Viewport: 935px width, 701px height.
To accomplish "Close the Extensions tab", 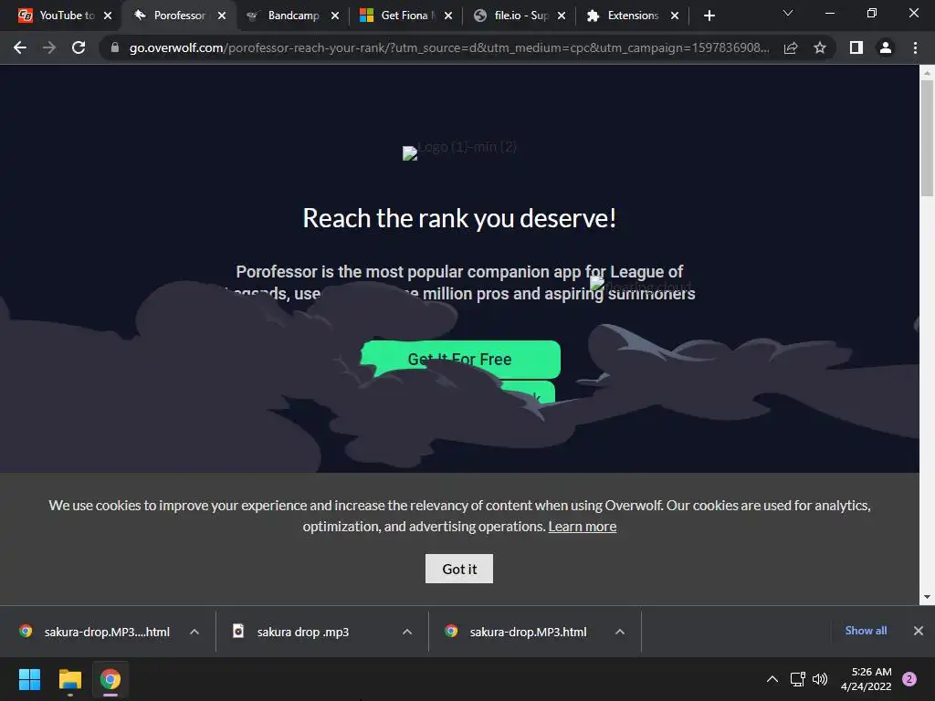I will coord(675,16).
